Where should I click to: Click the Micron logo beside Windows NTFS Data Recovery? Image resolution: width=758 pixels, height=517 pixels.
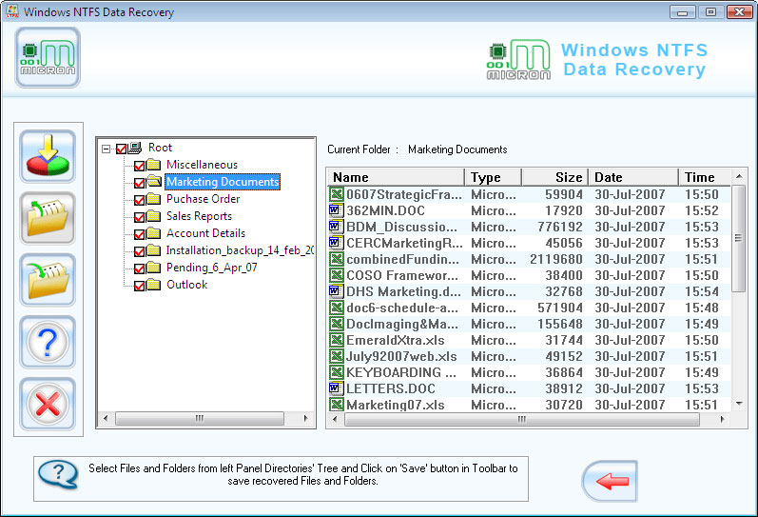518,60
